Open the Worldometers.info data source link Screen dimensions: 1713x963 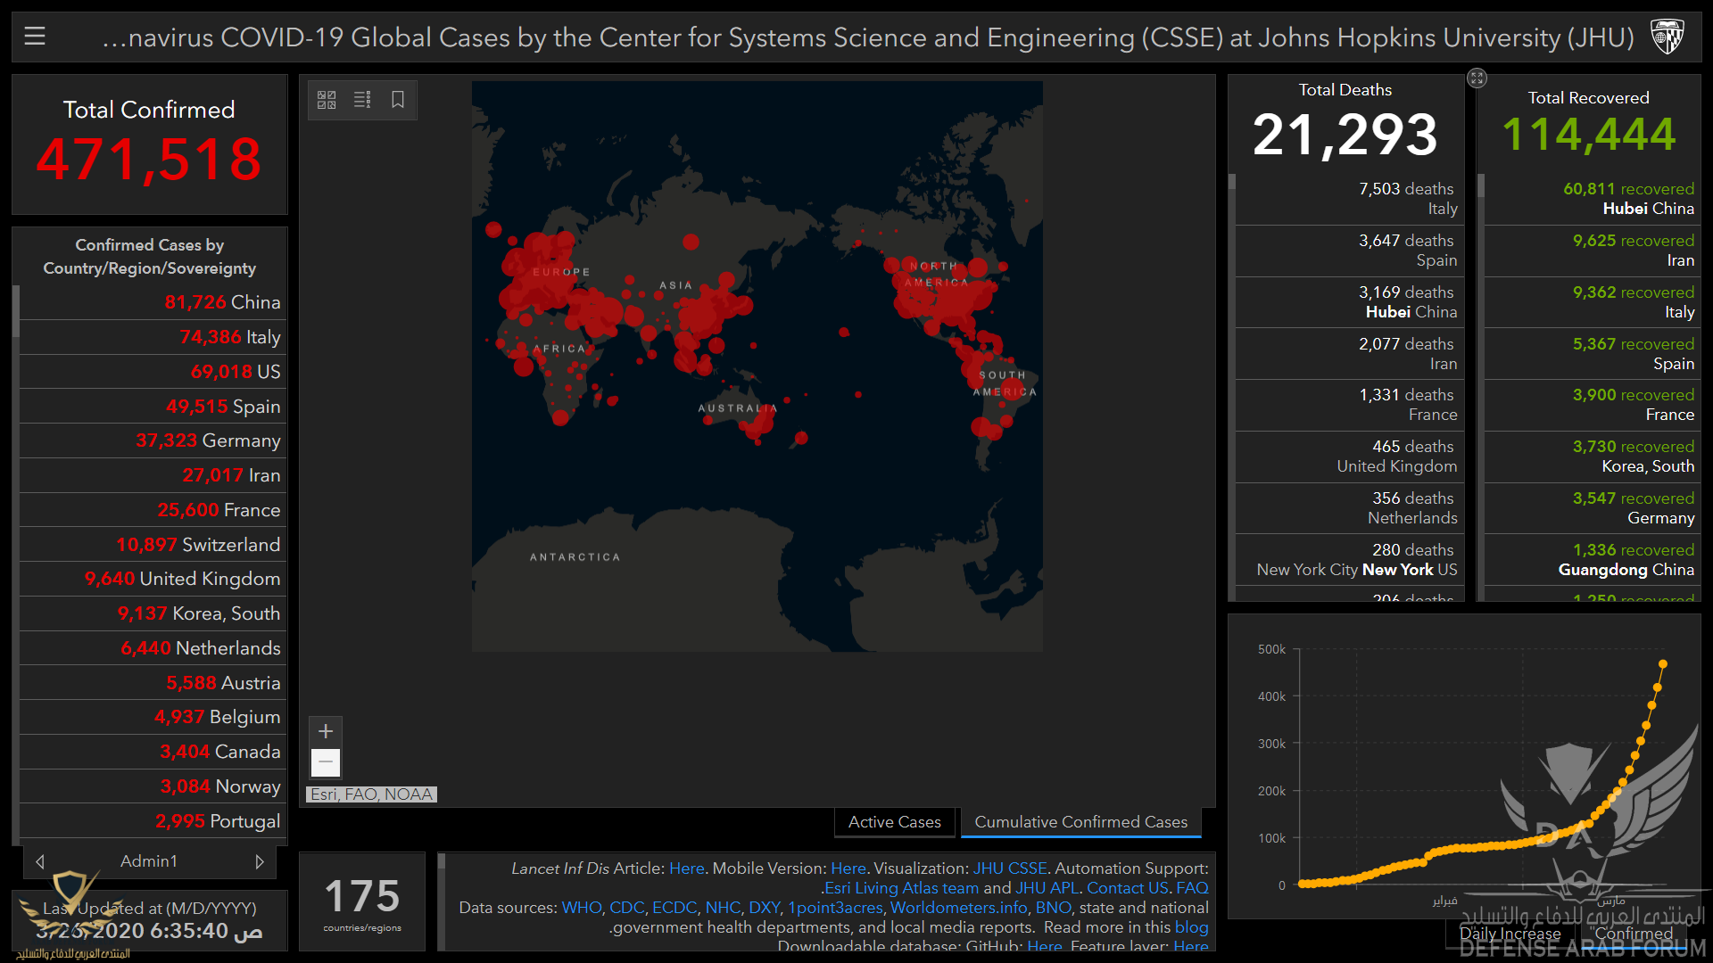pyautogui.click(x=958, y=908)
